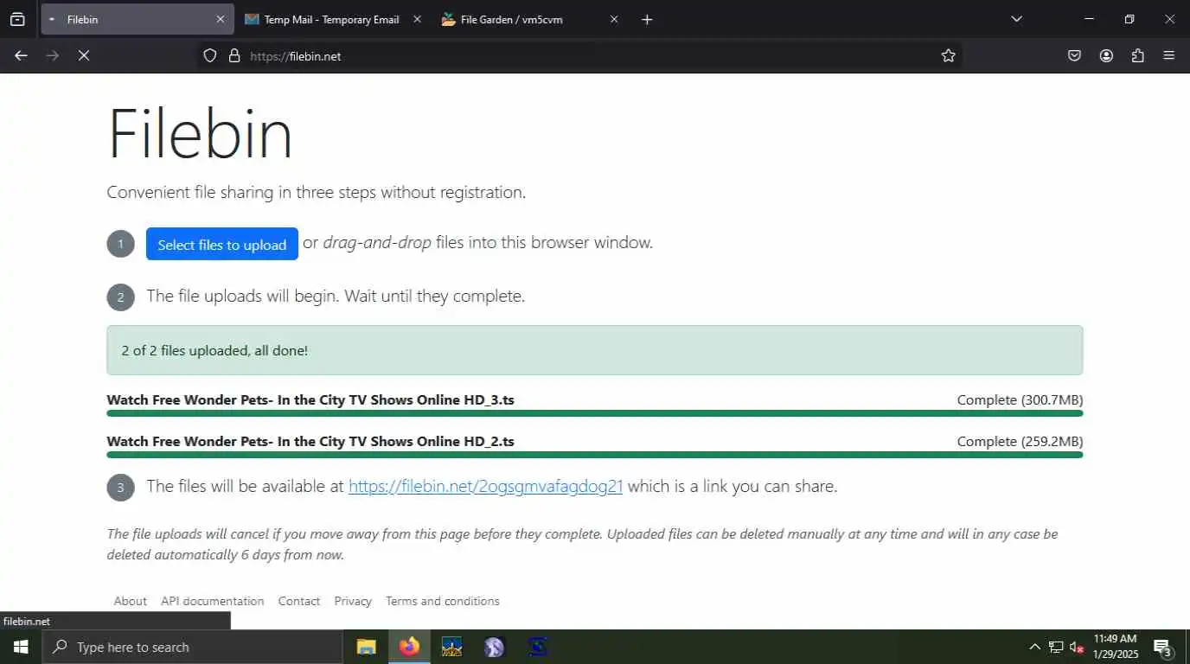Open the Firefox hamburger application menu
Image resolution: width=1190 pixels, height=664 pixels.
(1169, 55)
